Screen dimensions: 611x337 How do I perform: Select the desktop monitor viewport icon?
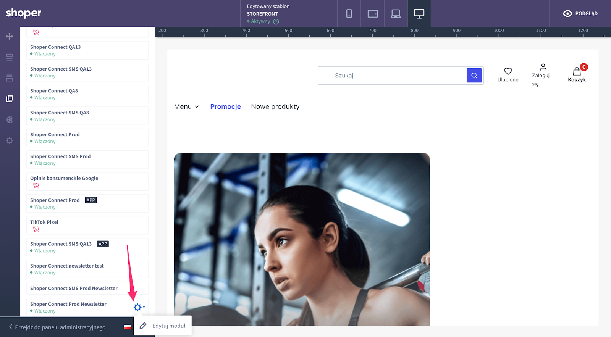click(x=419, y=14)
